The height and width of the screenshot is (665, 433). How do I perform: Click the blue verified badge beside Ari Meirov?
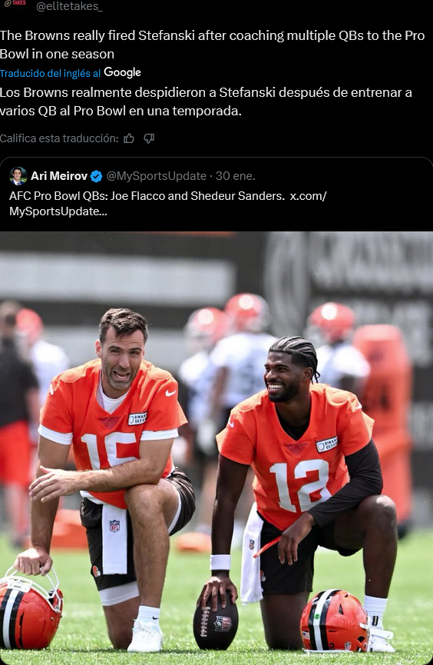[x=97, y=176]
